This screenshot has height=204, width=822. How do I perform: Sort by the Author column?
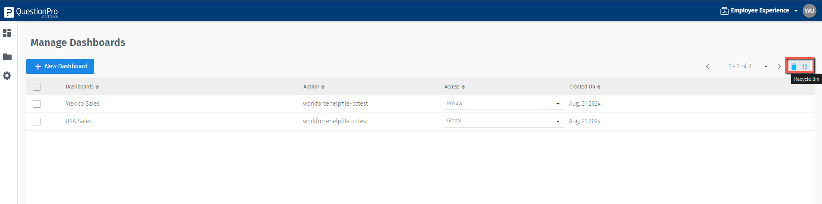pyautogui.click(x=314, y=87)
